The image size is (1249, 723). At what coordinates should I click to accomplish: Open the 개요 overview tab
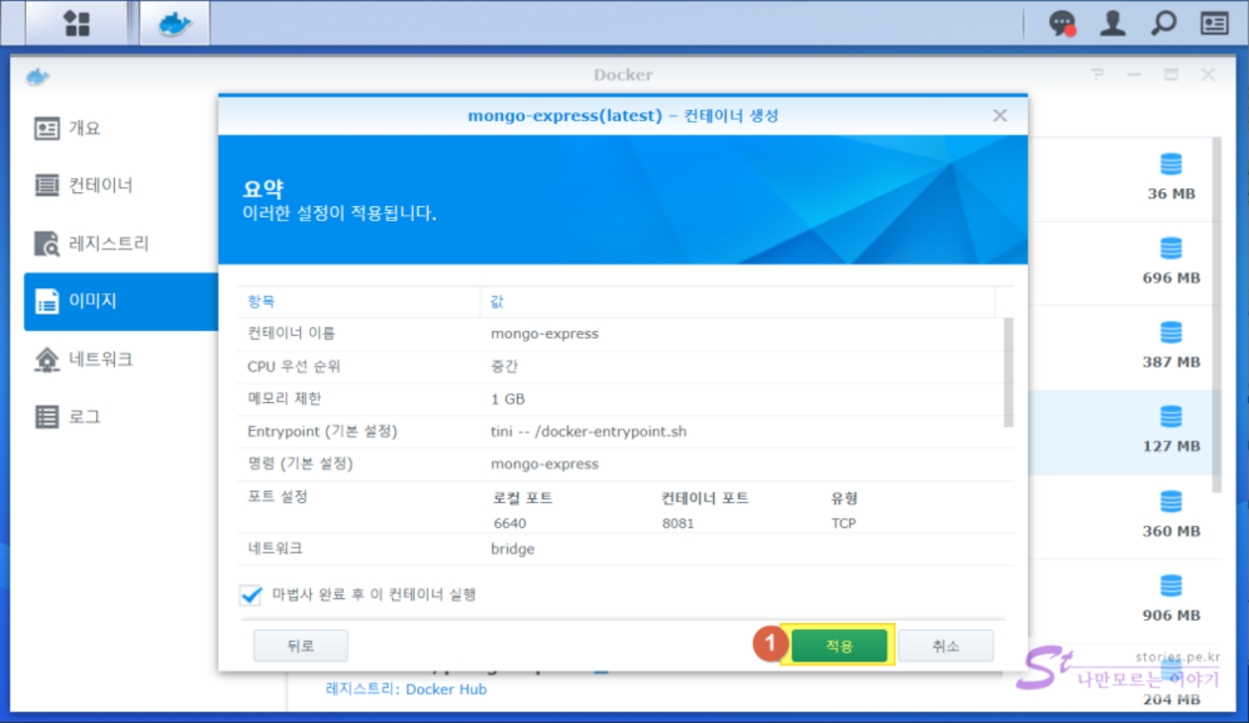[84, 129]
